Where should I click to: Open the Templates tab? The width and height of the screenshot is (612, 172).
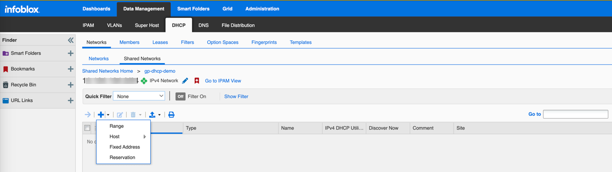[300, 42]
